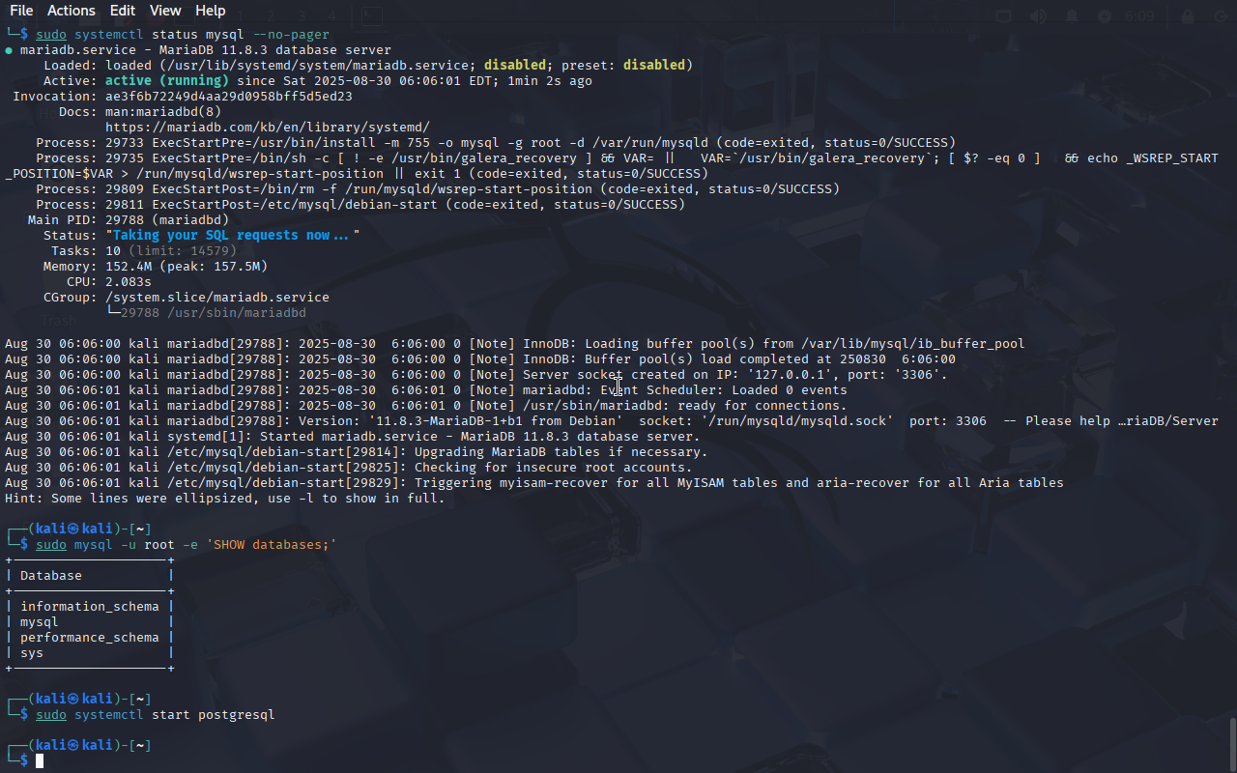The width and height of the screenshot is (1237, 773).
Task: Click the cursor block at the last prompt
Action: 40,760
